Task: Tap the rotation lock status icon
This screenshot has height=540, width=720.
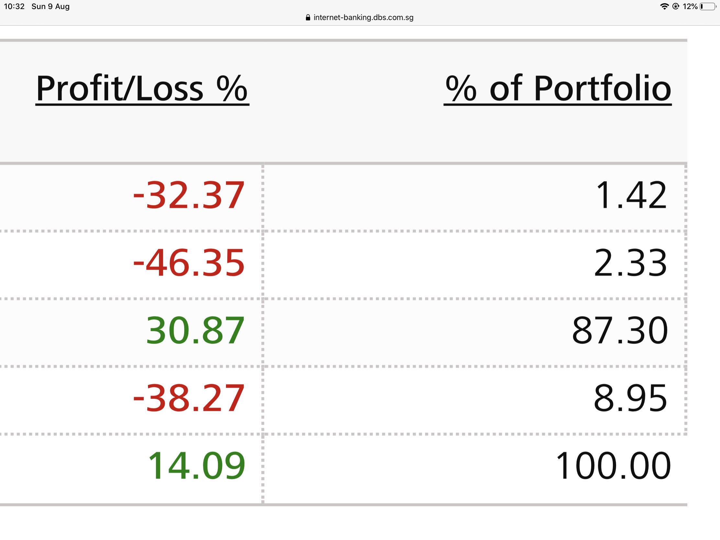Action: pos(676,6)
